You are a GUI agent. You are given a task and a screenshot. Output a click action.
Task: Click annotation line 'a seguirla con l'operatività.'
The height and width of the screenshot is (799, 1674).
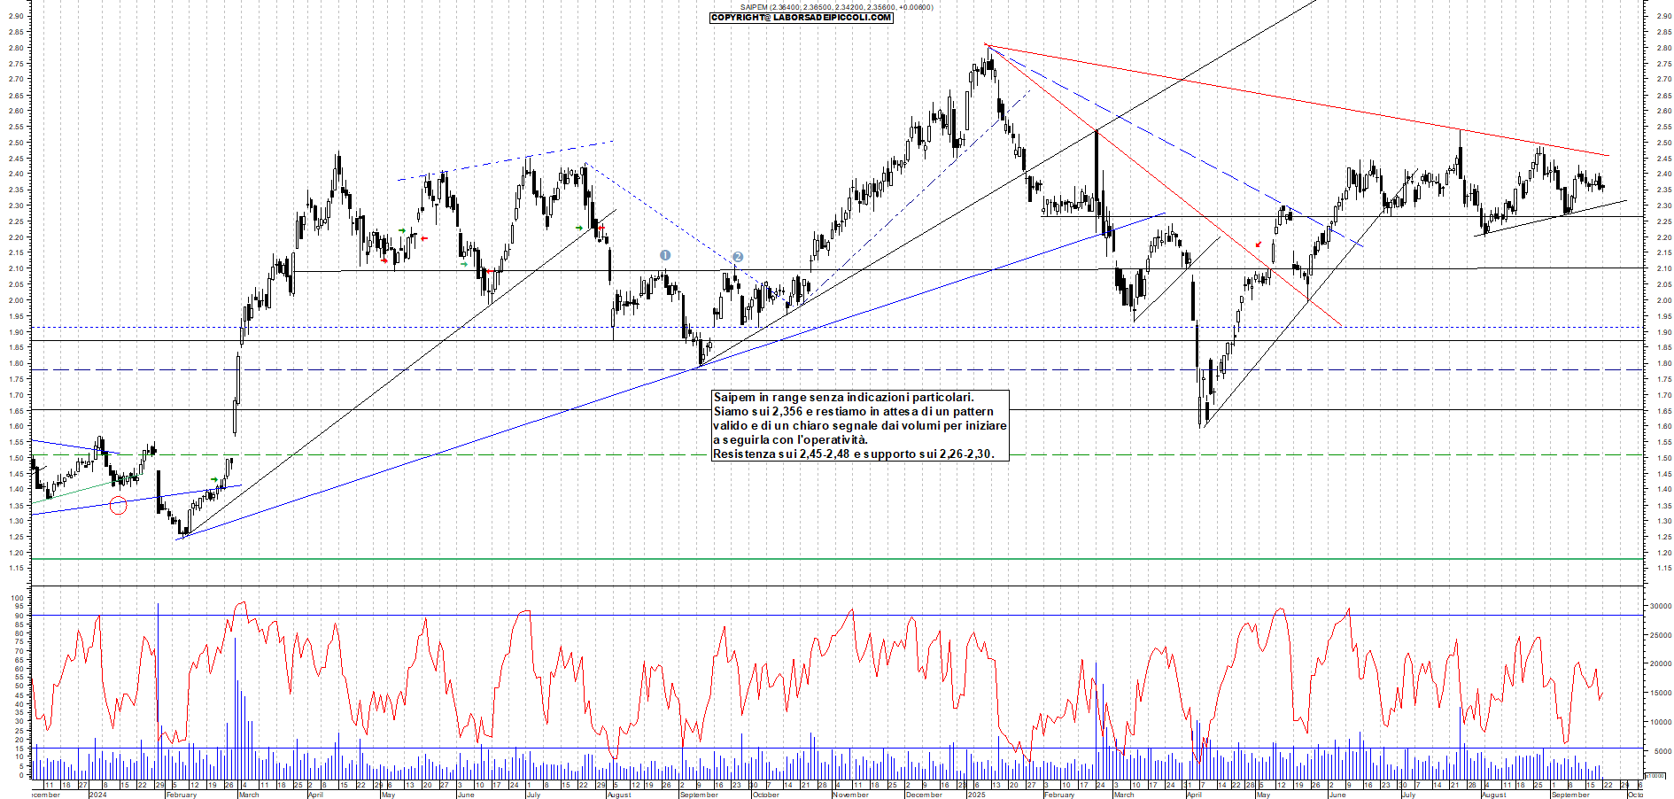[x=791, y=439]
